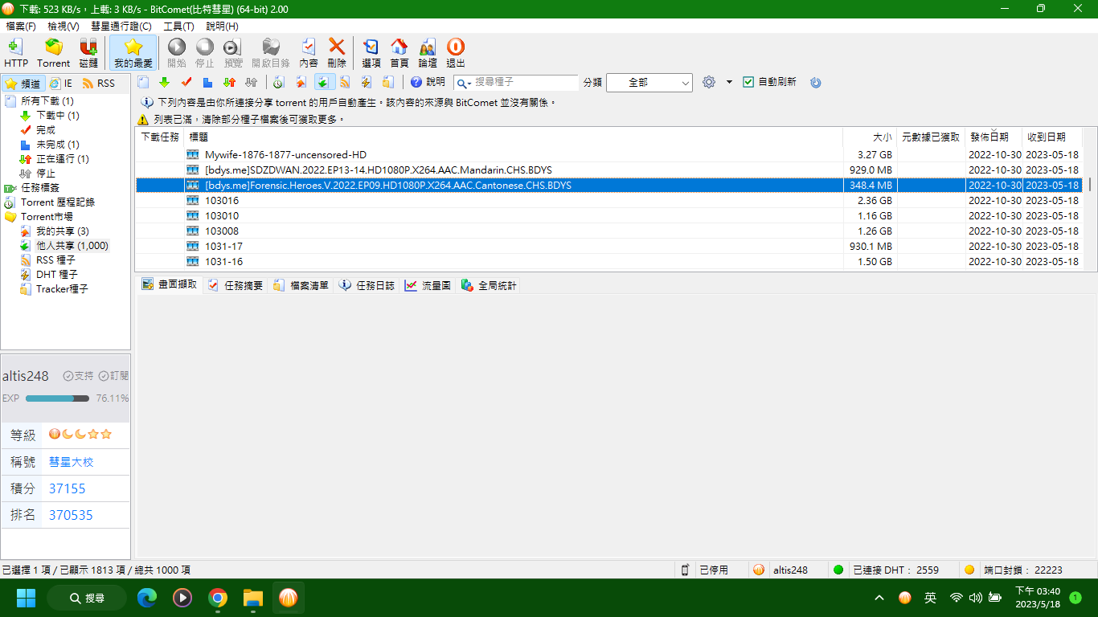Click the 支持 support link by altis248

(x=79, y=376)
